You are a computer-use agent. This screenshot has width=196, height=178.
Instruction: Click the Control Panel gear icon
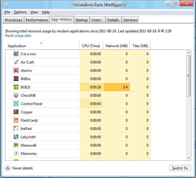pos(16,104)
